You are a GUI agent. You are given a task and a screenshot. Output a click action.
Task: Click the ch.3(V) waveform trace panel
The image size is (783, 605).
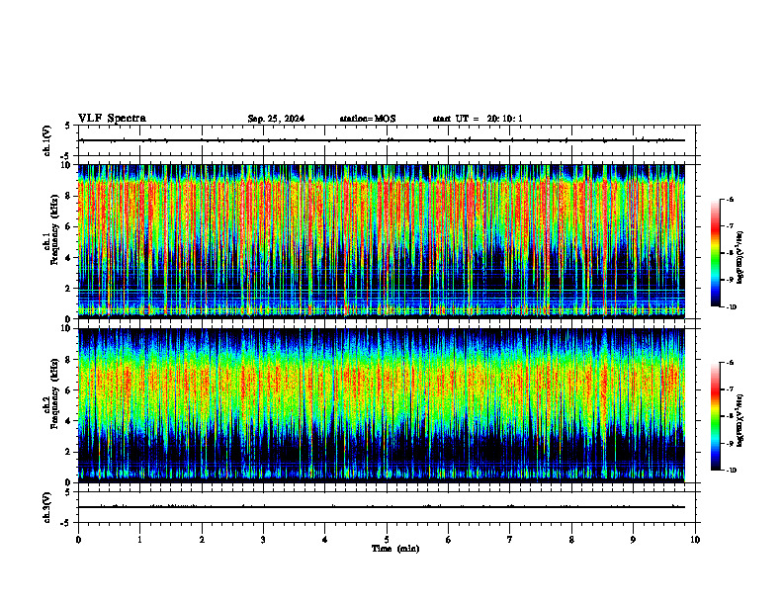pyautogui.click(x=387, y=507)
